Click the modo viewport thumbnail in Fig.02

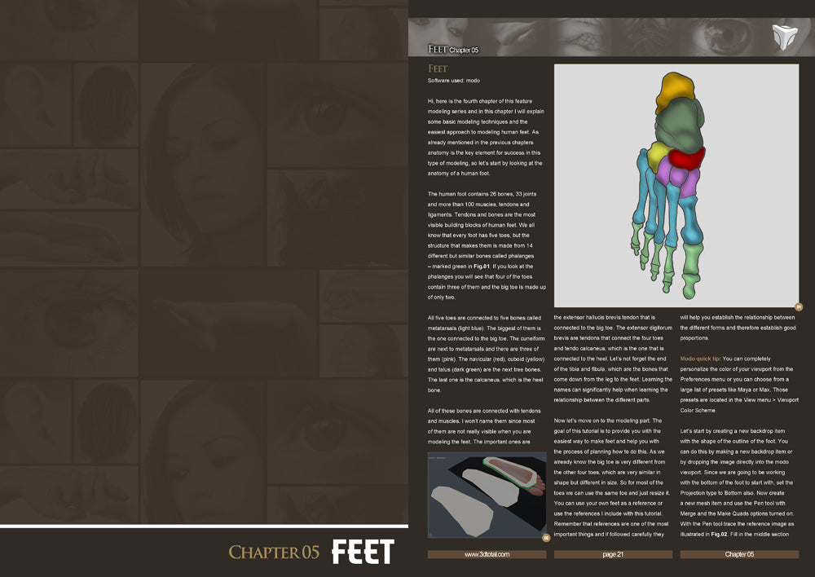487,496
